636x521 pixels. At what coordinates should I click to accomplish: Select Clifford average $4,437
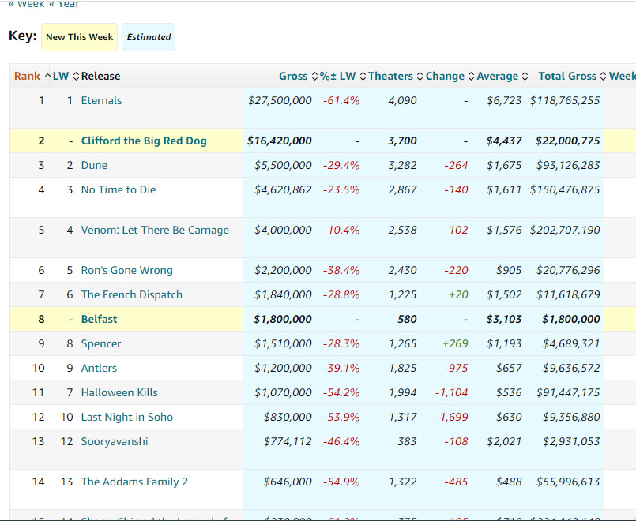[504, 141]
